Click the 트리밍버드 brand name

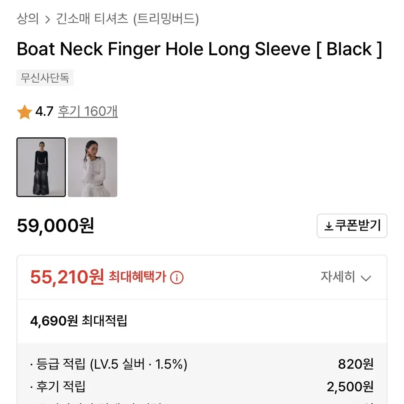167,20
